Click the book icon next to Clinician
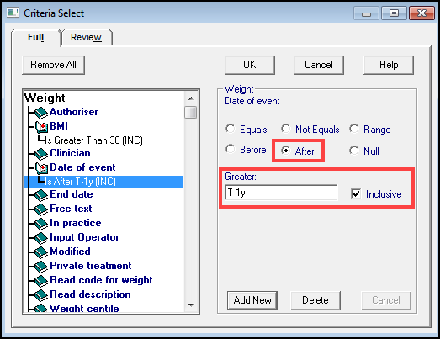This screenshot has width=440, height=339. coord(41,154)
